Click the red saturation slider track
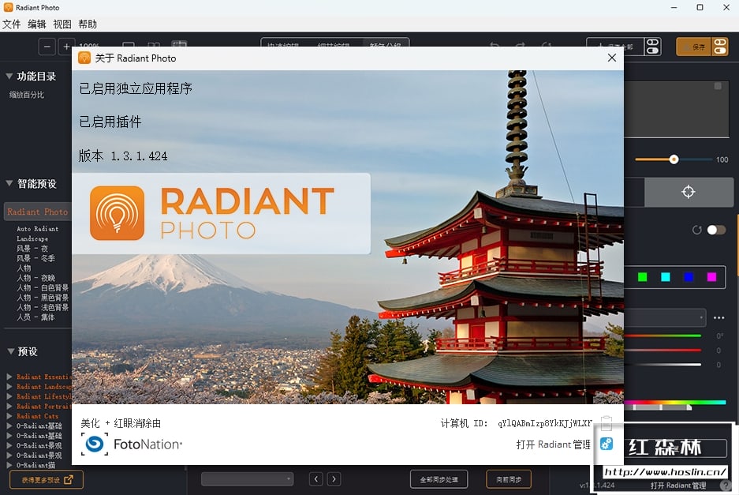Image resolution: width=739 pixels, height=495 pixels. (x=662, y=351)
